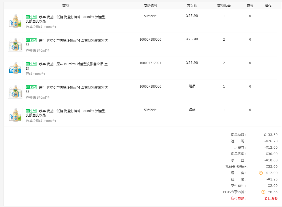Open the ¥25.90 低糖 海盐柠檬味 product title link

72,17
